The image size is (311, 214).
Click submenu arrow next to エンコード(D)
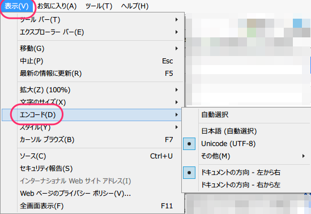[177, 115]
